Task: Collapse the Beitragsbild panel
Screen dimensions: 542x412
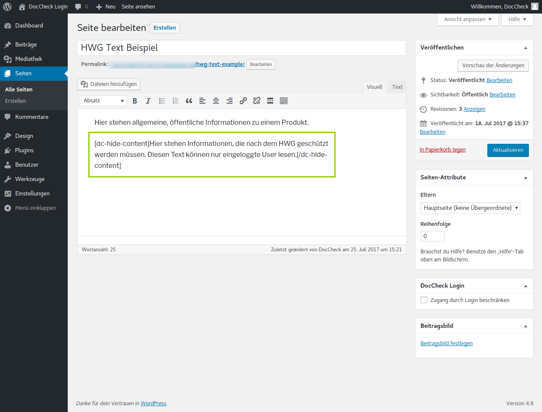Action: tap(525, 326)
